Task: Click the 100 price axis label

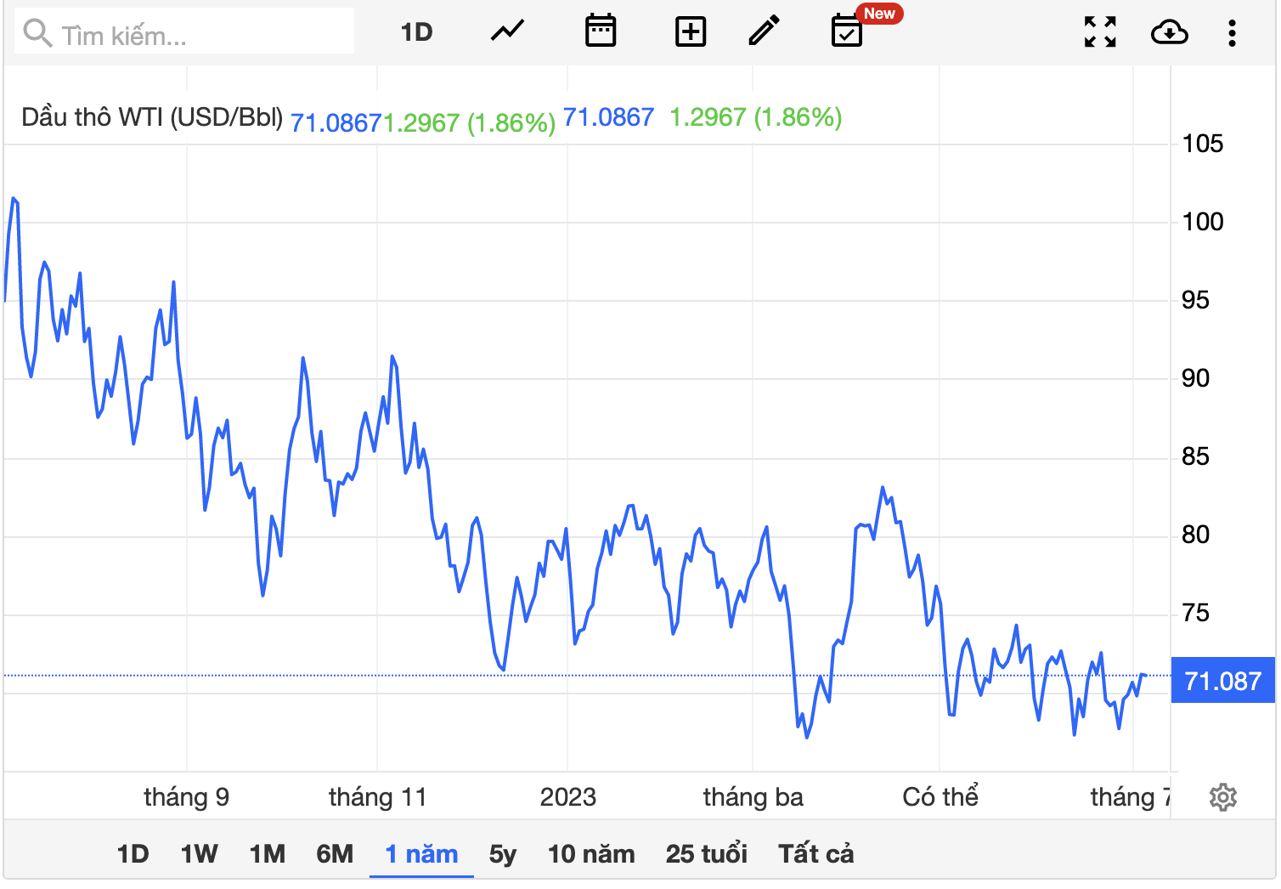Action: pos(1203,222)
